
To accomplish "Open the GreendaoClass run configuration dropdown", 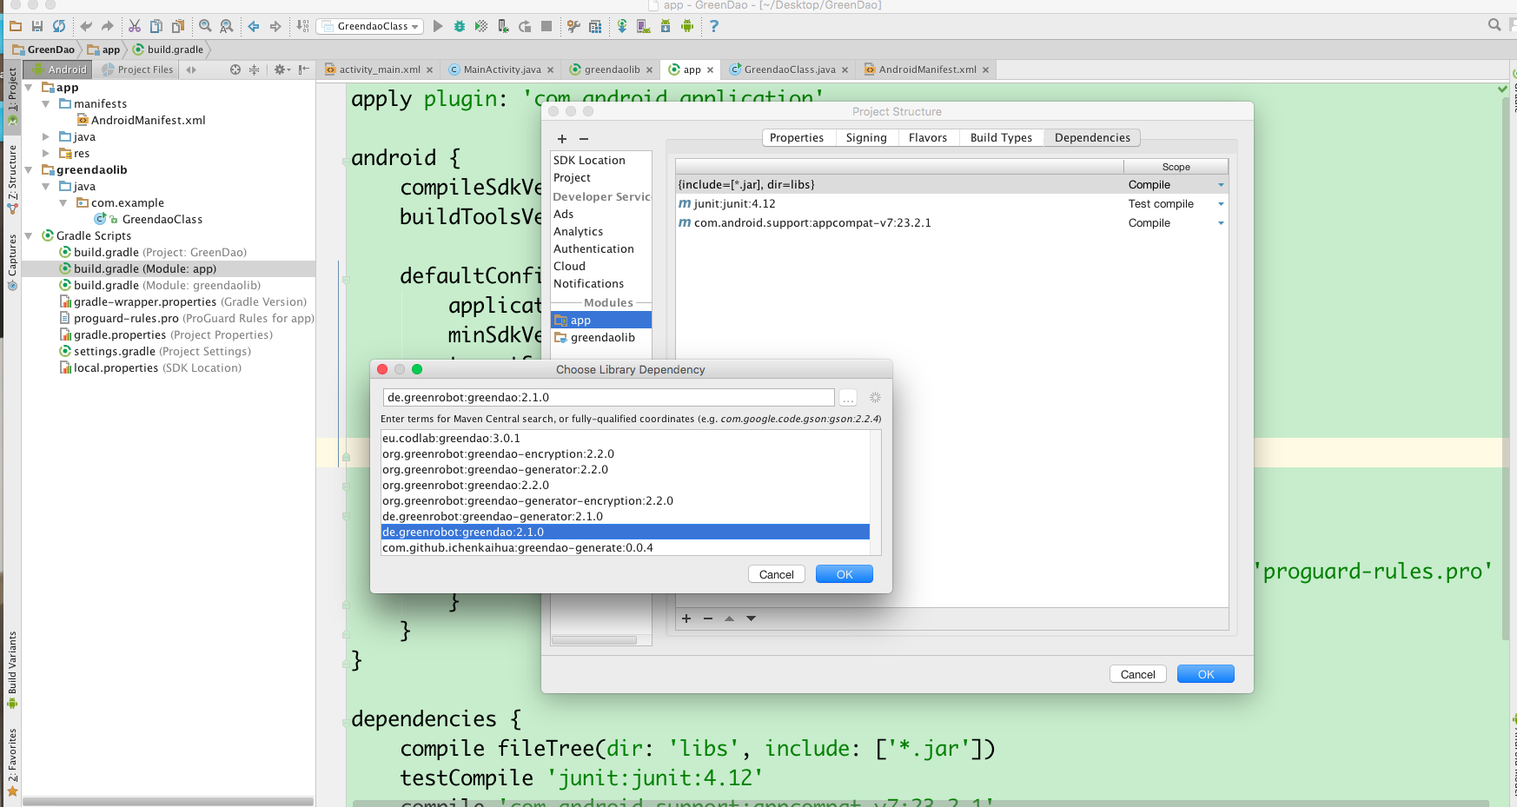I will (x=370, y=26).
